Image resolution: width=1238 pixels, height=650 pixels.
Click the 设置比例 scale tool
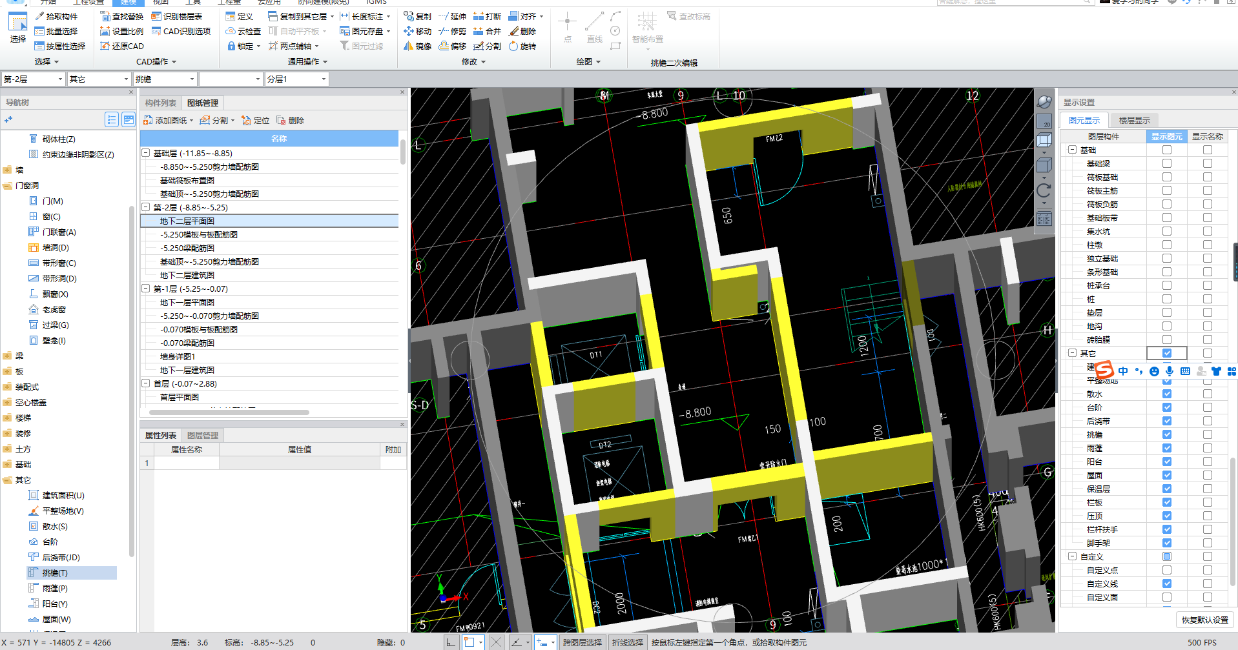point(122,31)
